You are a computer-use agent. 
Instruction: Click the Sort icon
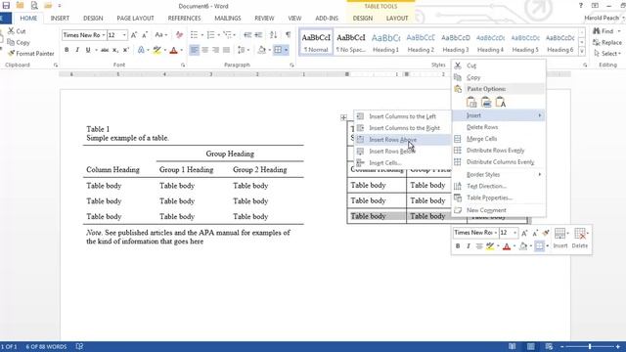pos(273,35)
